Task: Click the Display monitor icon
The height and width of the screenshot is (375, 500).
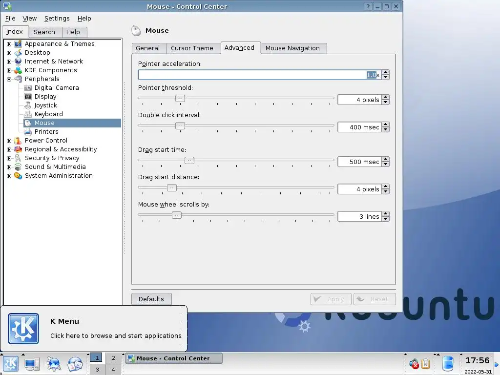Action: pyautogui.click(x=28, y=96)
